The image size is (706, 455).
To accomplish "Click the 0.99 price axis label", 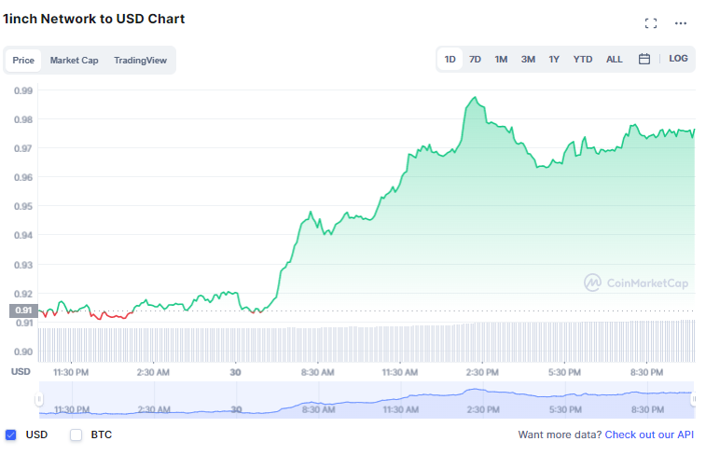I will click(23, 90).
